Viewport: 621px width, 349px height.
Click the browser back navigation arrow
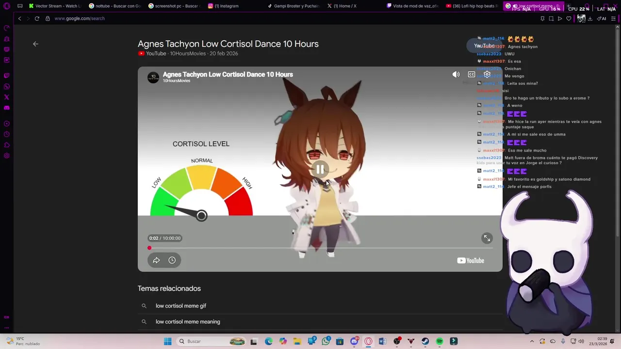[19, 18]
